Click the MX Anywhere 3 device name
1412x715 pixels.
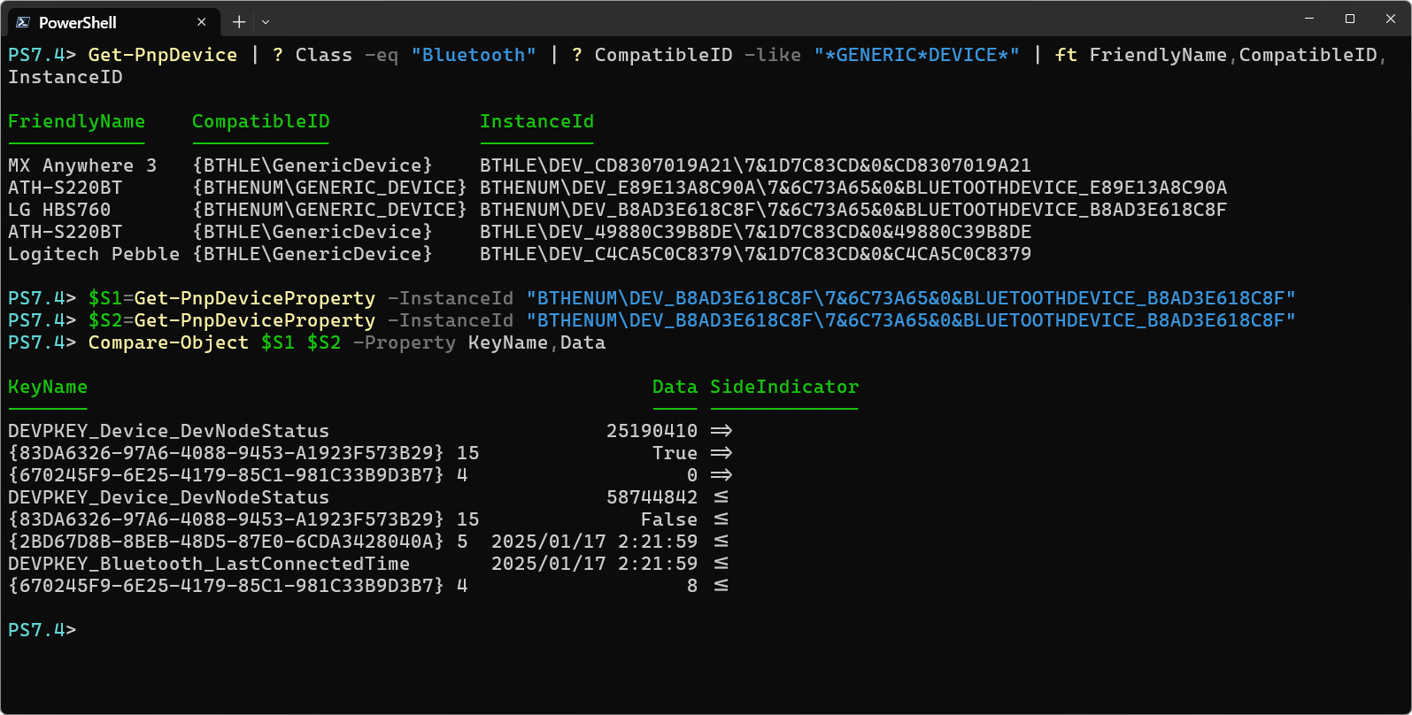point(82,165)
